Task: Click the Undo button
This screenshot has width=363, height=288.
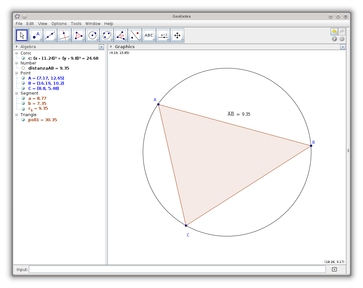Action: point(334,31)
